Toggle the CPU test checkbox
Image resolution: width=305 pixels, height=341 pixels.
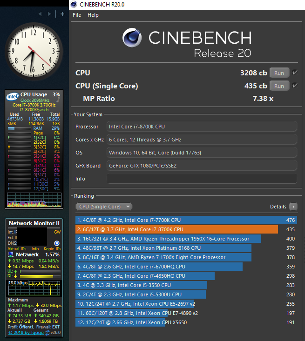pos(295,73)
